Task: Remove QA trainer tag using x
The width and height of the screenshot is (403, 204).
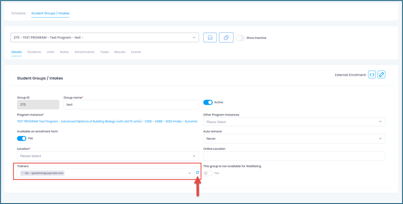Action: point(23,173)
